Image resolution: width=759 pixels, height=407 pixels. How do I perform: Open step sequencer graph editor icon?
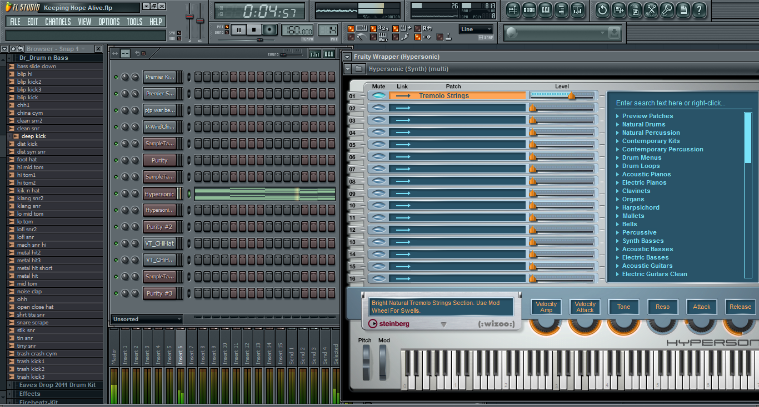314,54
